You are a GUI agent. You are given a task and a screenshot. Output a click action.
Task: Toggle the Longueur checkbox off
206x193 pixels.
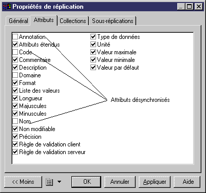coord(15,98)
